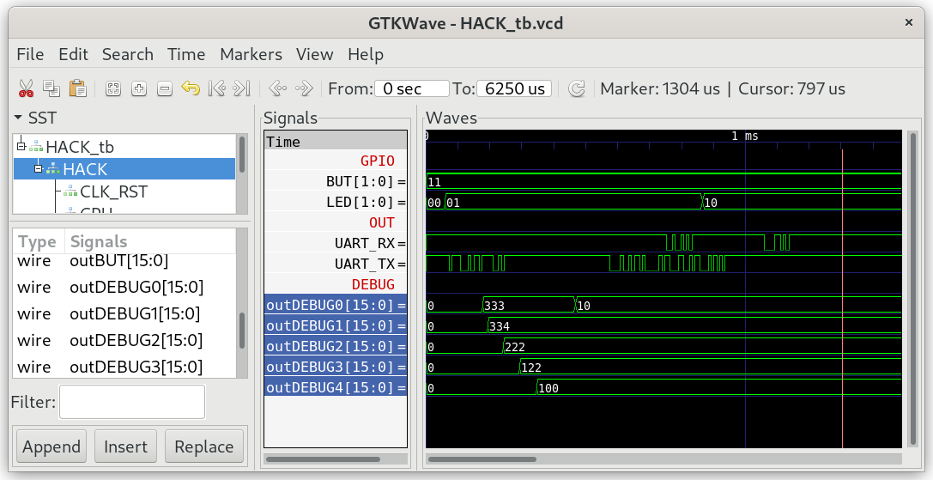933x480 pixels.
Task: Select outDEBUG0[15:0] wire in lower signal list
Action: (136, 287)
